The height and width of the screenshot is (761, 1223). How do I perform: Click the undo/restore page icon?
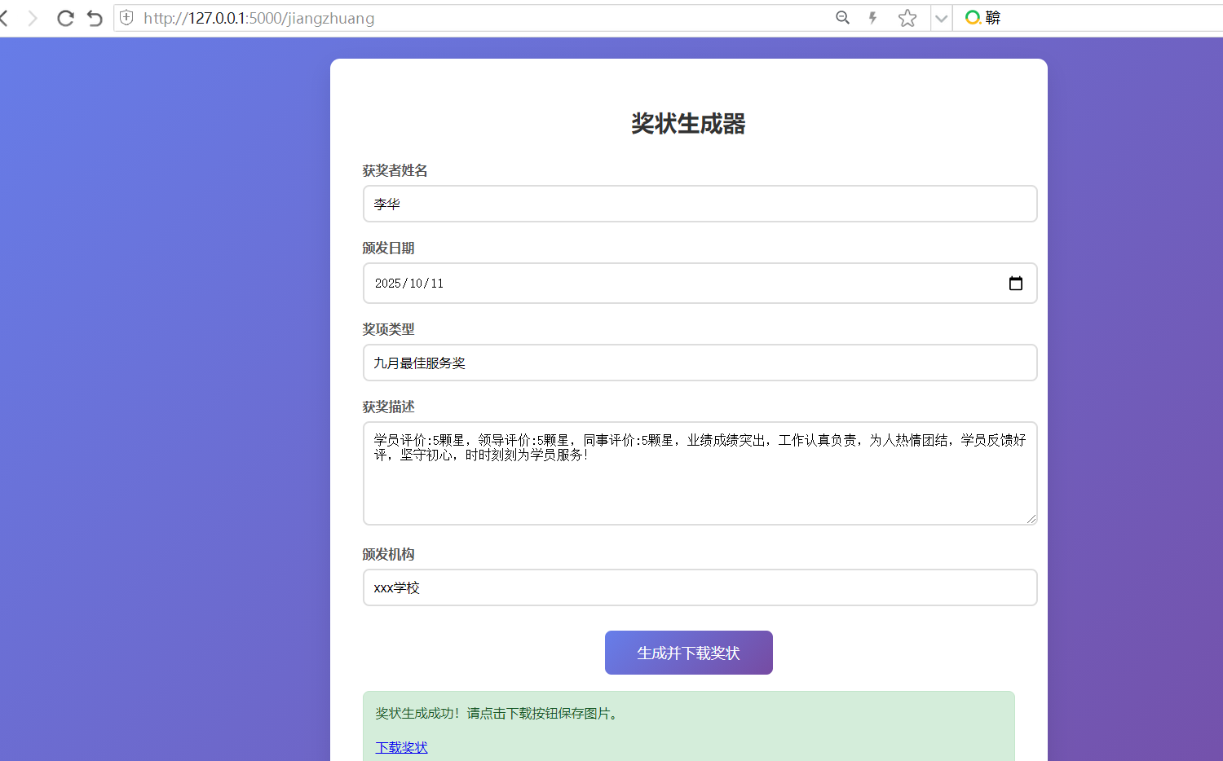tap(95, 18)
